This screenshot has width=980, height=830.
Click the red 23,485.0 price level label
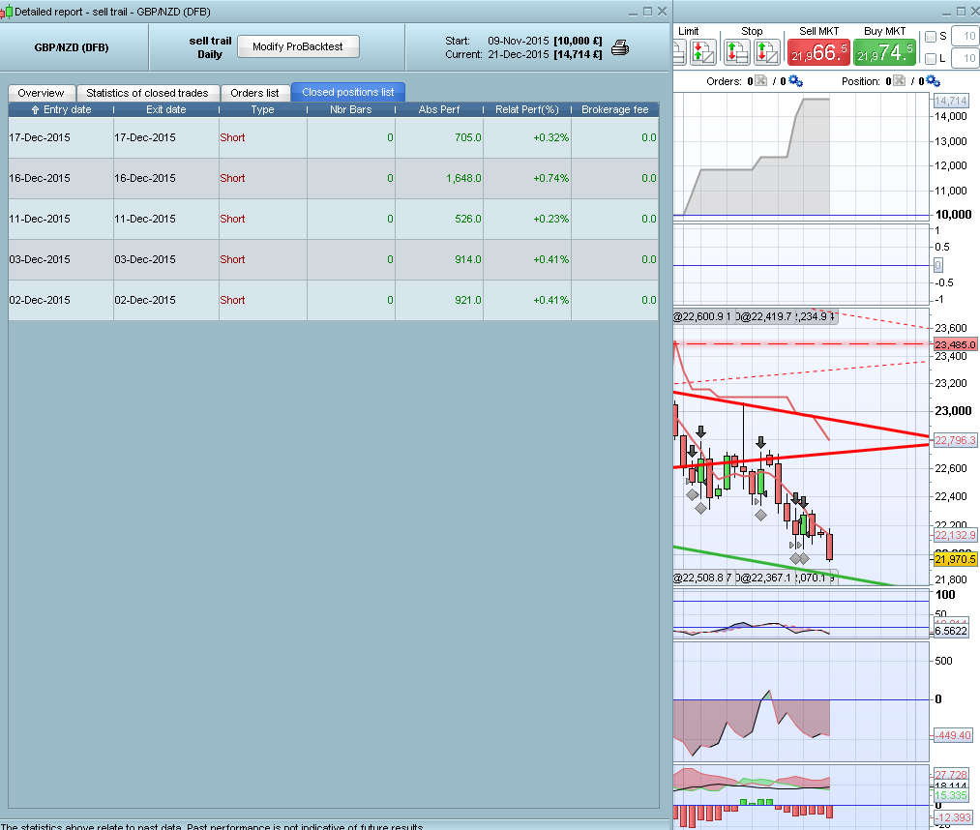click(x=955, y=344)
